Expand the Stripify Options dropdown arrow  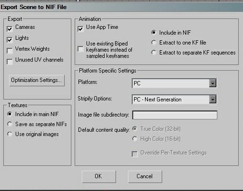pyautogui.click(x=213, y=100)
